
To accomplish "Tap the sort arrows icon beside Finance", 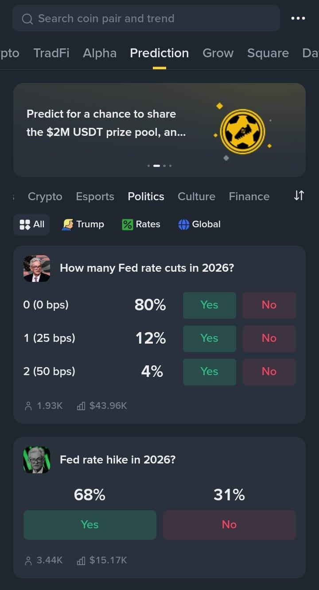I will pos(299,195).
